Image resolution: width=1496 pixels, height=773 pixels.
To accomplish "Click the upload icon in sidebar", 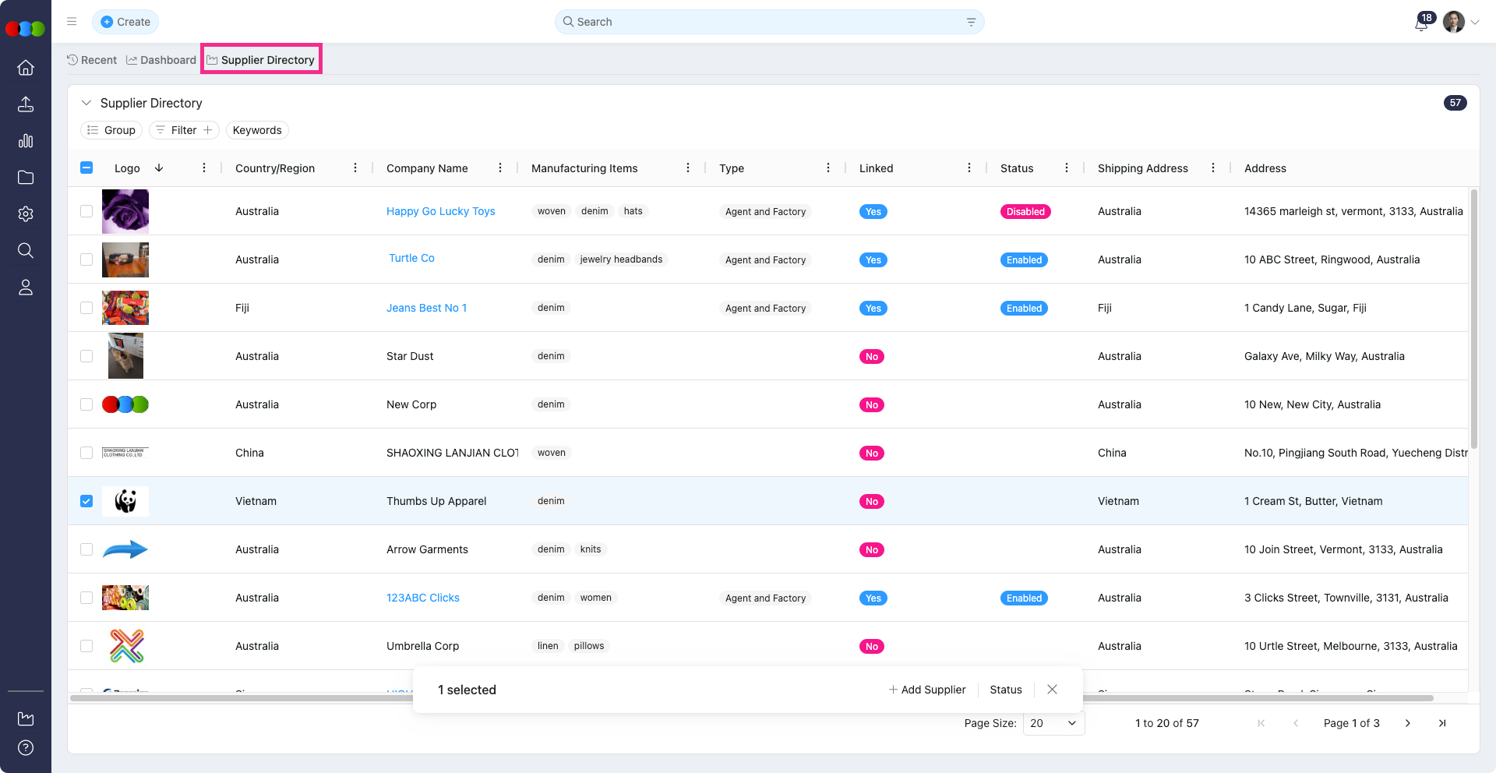I will pos(26,104).
